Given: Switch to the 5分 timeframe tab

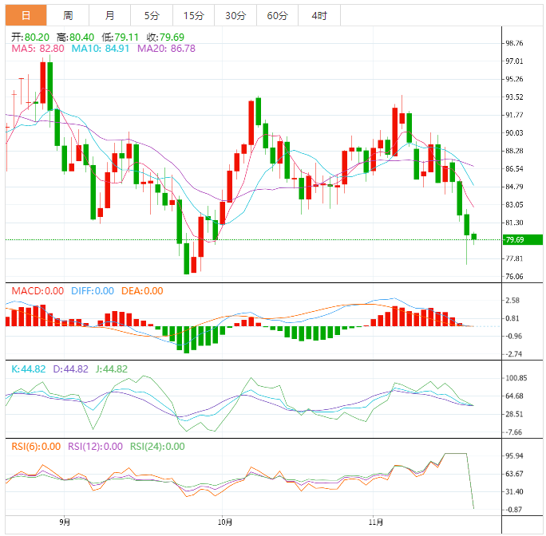Looking at the screenshot, I should tap(152, 15).
